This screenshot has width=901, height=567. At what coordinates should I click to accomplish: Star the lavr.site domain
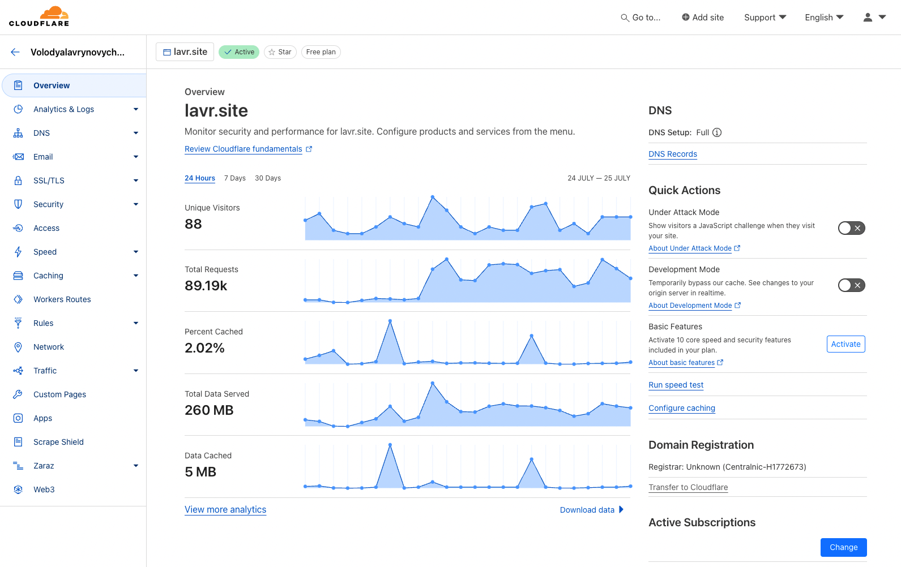tap(280, 52)
